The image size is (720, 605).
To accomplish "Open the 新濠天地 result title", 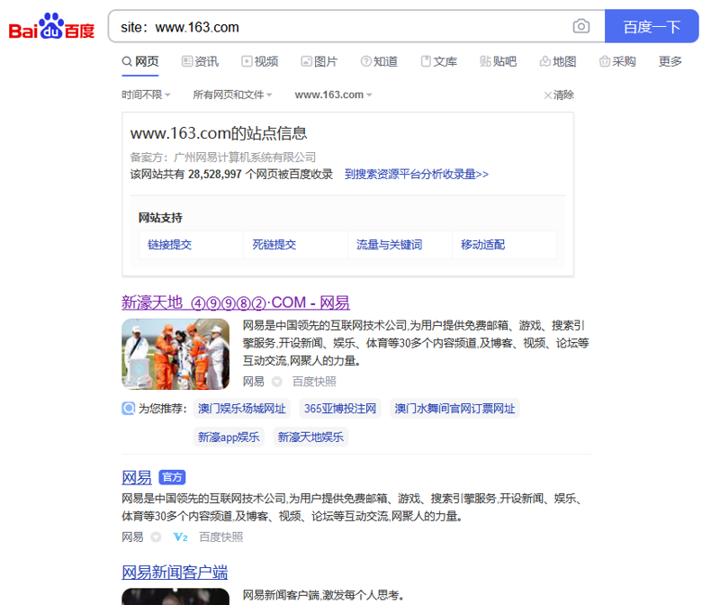I will (x=236, y=302).
